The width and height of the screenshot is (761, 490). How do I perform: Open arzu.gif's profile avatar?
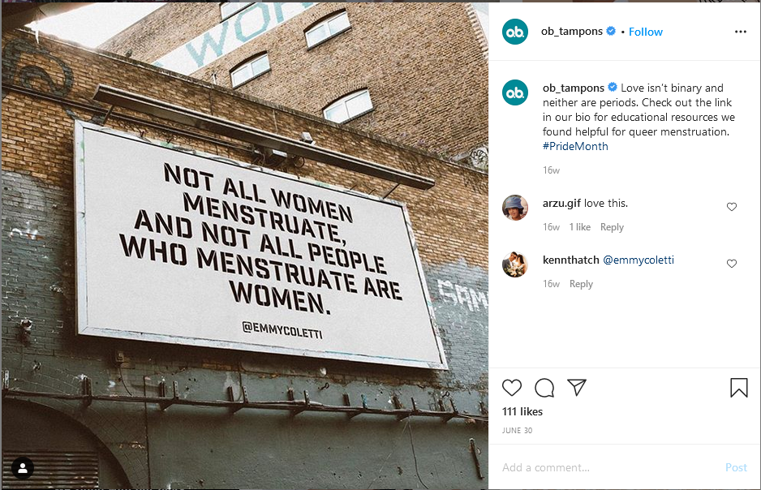pos(515,208)
